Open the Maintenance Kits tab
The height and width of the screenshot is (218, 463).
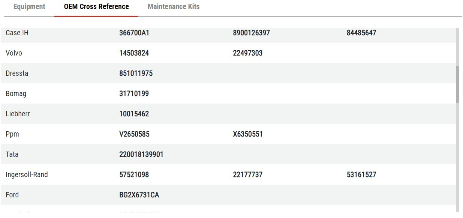pyautogui.click(x=174, y=7)
